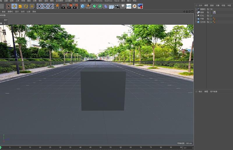Click the Floor/grid environment icon

tap(111, 6)
